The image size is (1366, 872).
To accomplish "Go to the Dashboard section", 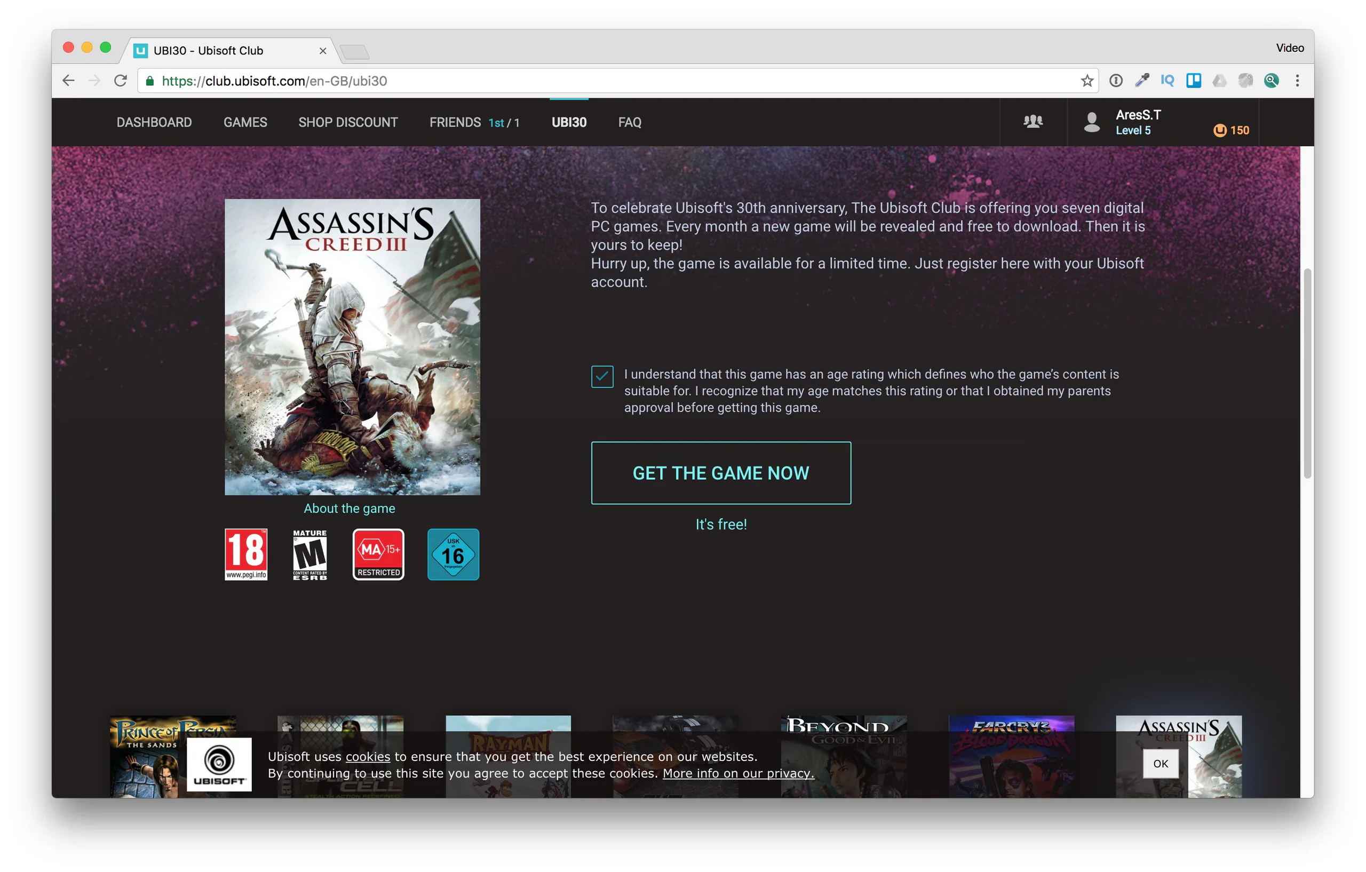I will [x=154, y=123].
